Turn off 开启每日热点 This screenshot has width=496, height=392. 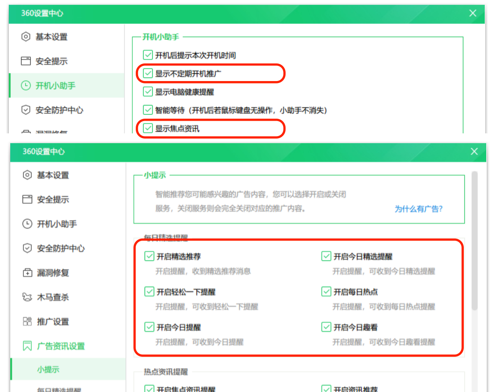point(326,291)
